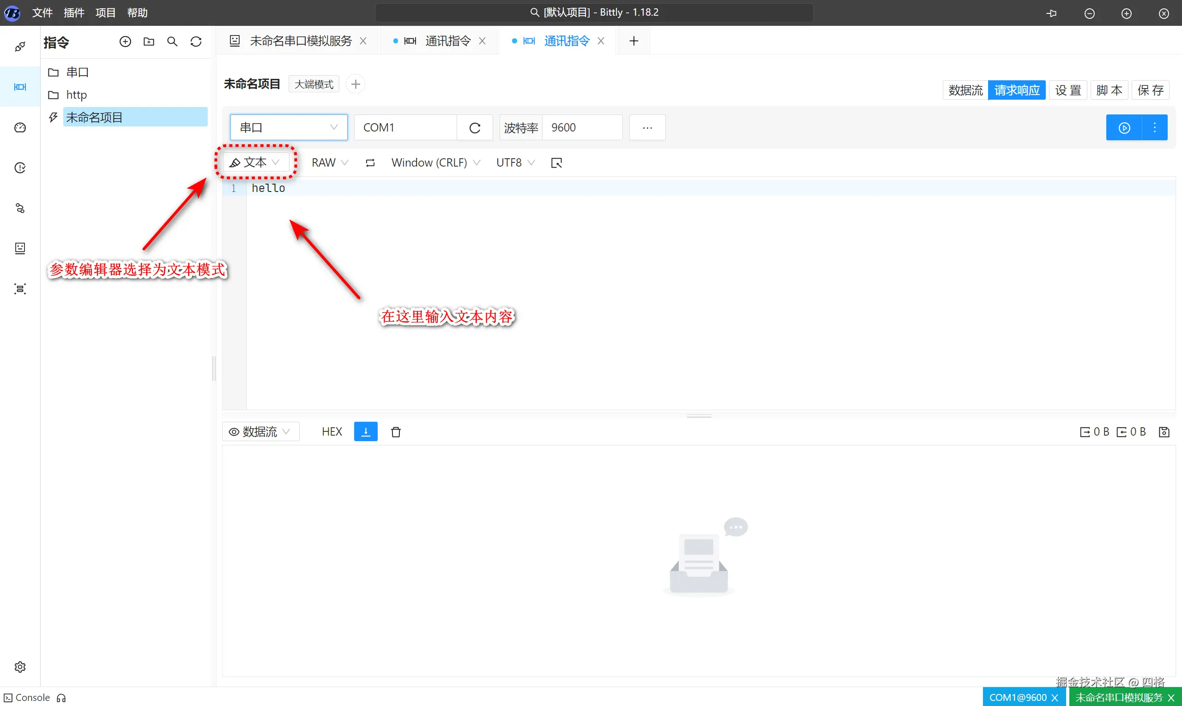
Task: Click the baud rate 9600 field
Action: pyautogui.click(x=582, y=127)
